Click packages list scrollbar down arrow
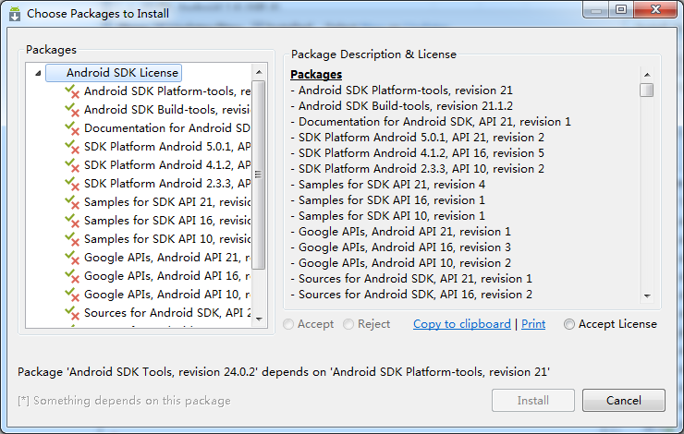This screenshot has height=434, width=684. (x=259, y=319)
